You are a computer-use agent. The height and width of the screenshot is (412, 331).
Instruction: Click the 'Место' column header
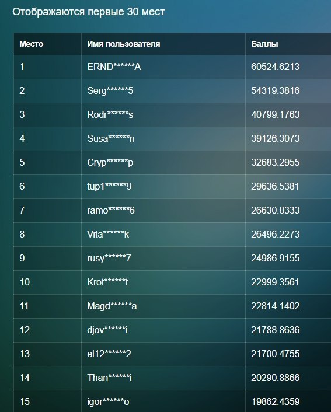point(32,44)
